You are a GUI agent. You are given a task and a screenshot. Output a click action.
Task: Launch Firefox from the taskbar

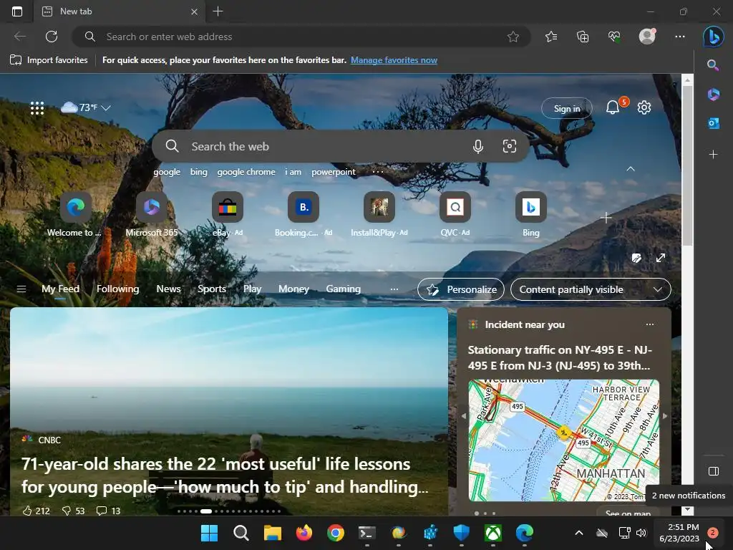pos(304,533)
